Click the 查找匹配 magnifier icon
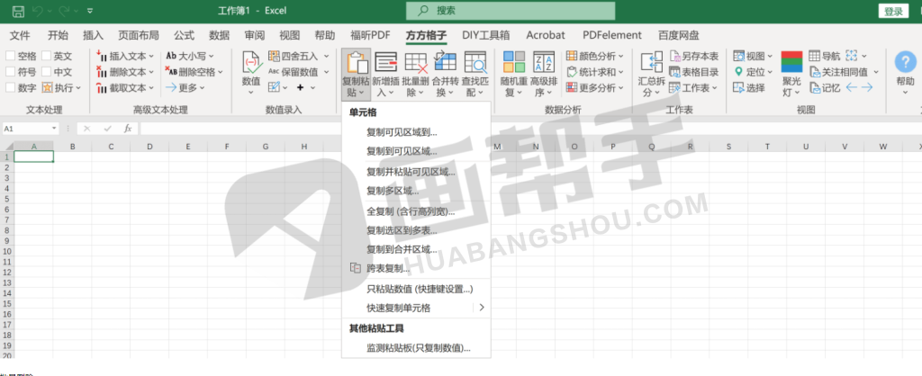The image size is (922, 376). coord(475,63)
